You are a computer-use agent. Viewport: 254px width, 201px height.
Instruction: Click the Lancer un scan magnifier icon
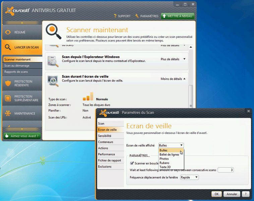click(x=8, y=47)
